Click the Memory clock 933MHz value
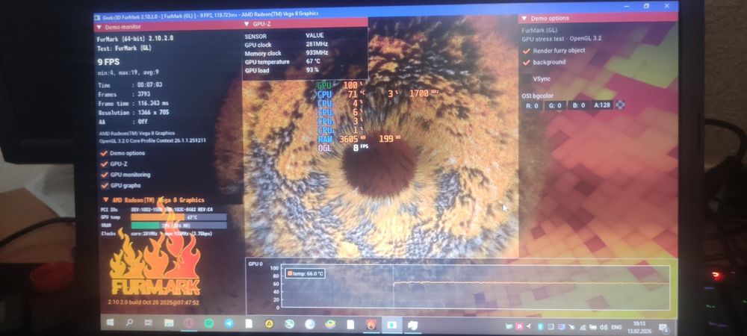 click(x=317, y=53)
